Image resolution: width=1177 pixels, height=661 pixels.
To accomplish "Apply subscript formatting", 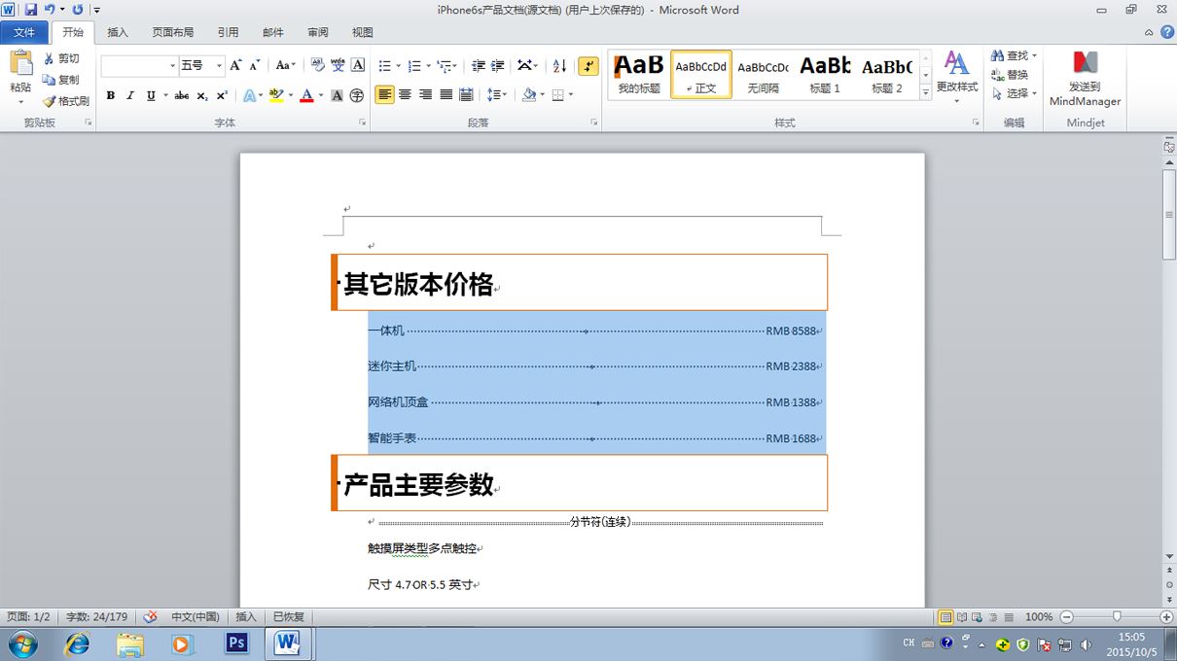I will [x=202, y=95].
